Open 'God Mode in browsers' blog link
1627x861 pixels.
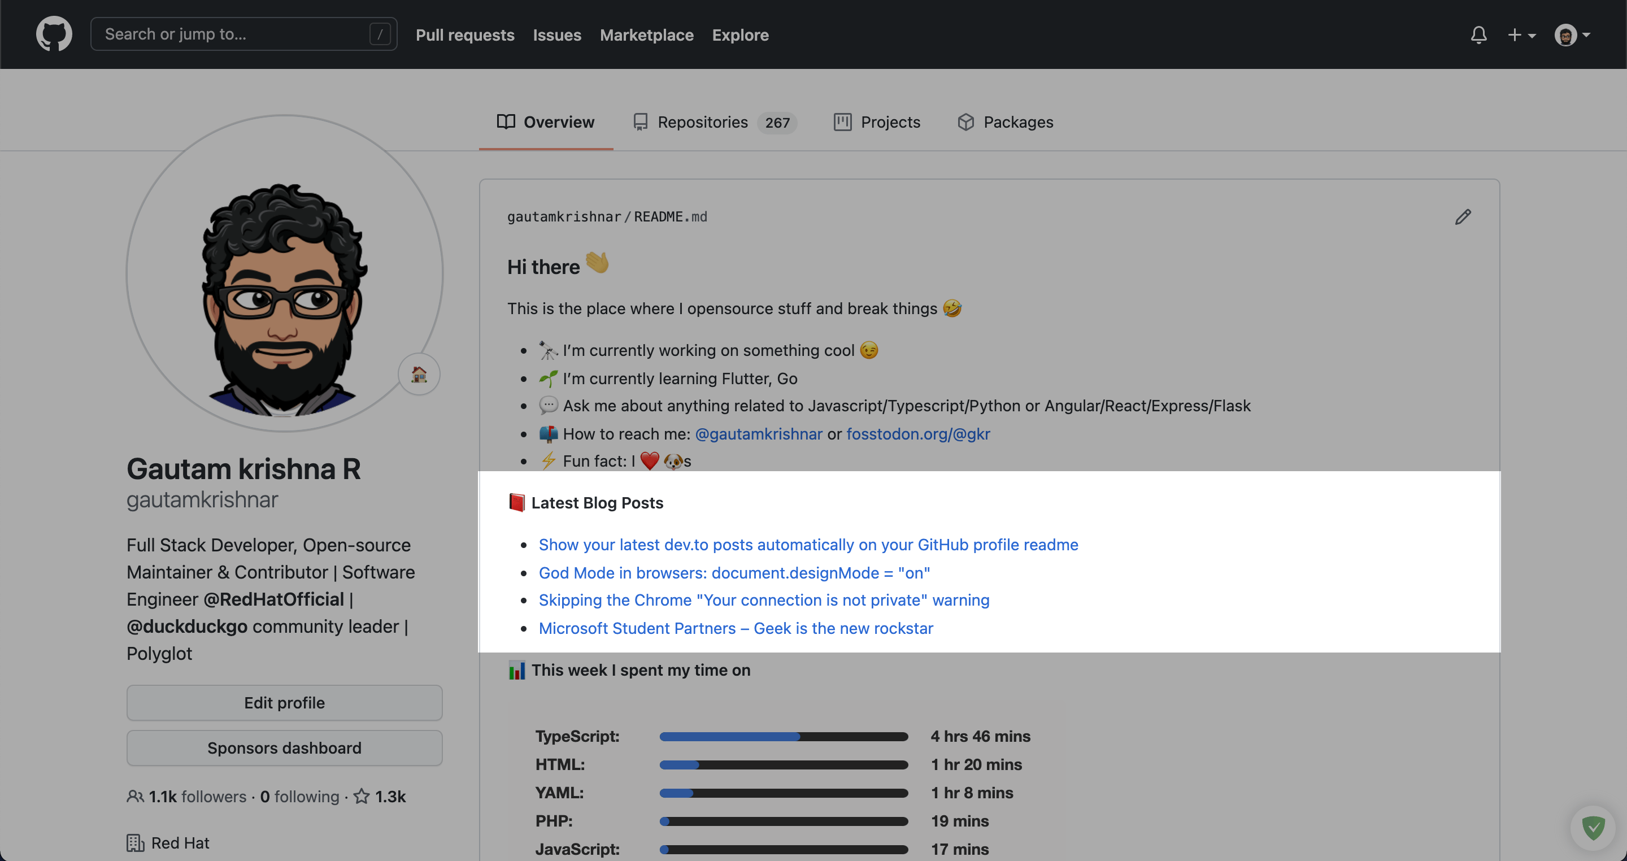pos(734,572)
